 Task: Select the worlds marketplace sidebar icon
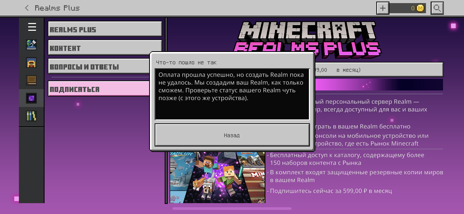point(31,45)
